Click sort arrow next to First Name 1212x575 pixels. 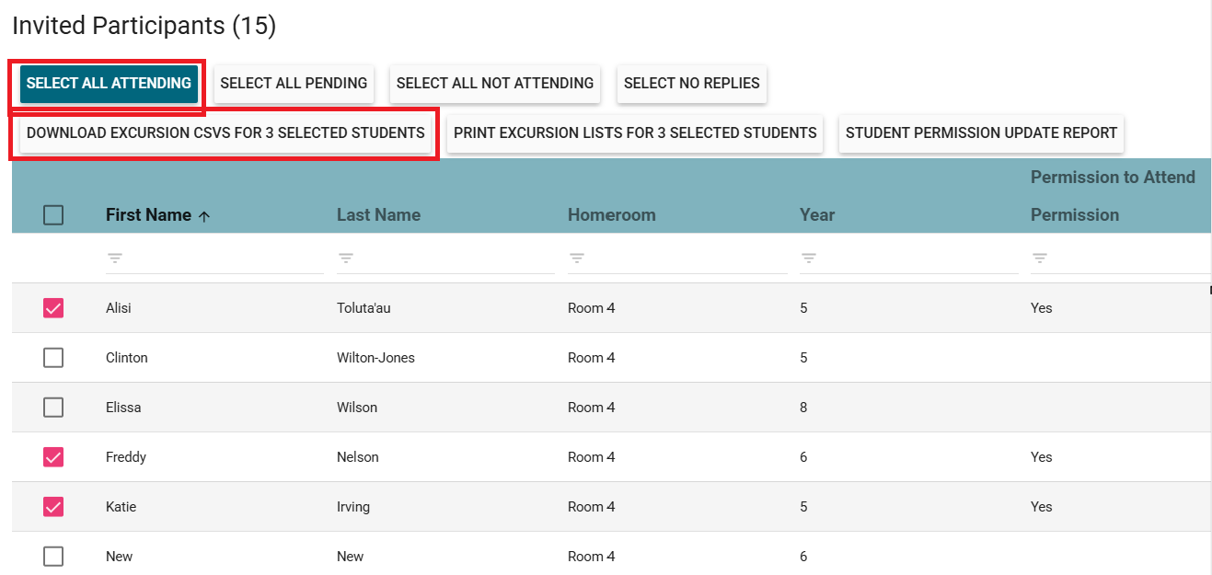pos(204,215)
